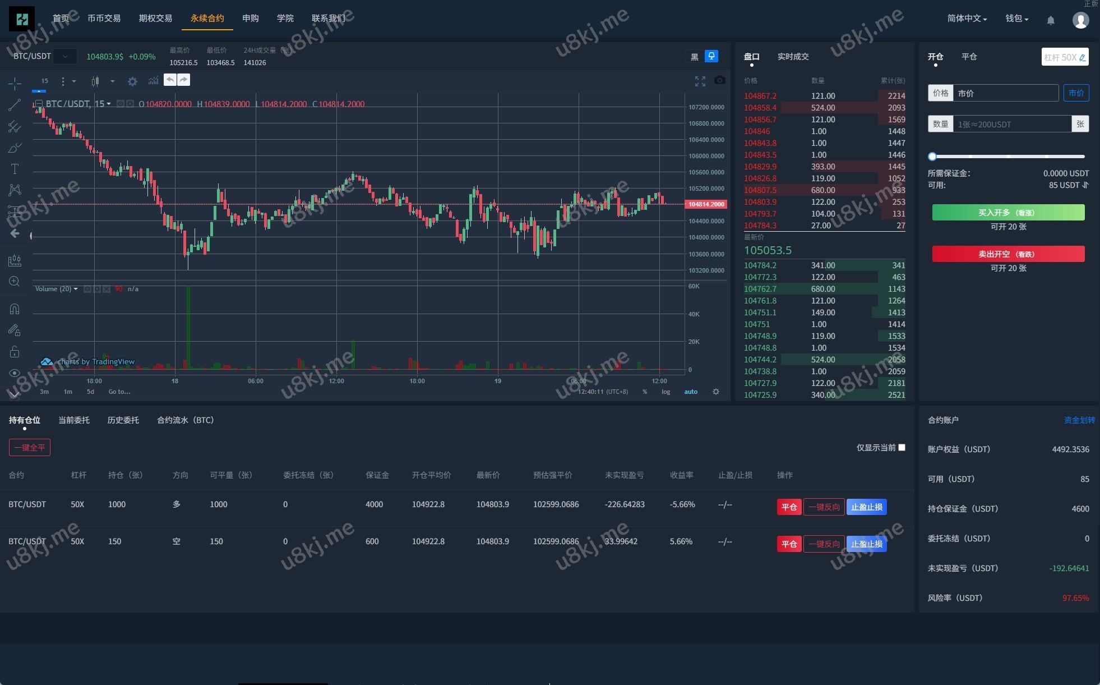Select the trend line drawing tool
Viewport: 1100px width, 685px height.
[15, 105]
